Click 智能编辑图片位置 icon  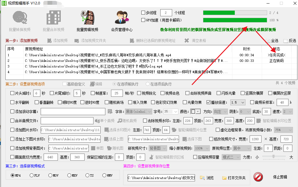[174, 130]
